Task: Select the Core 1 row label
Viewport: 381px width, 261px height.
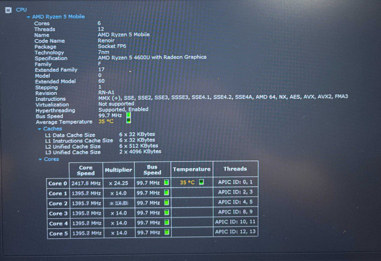Action: pyautogui.click(x=58, y=193)
